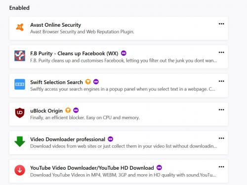The image size is (247, 185).
Task: Open the Avast Online Security extension title
Action: 56,25
